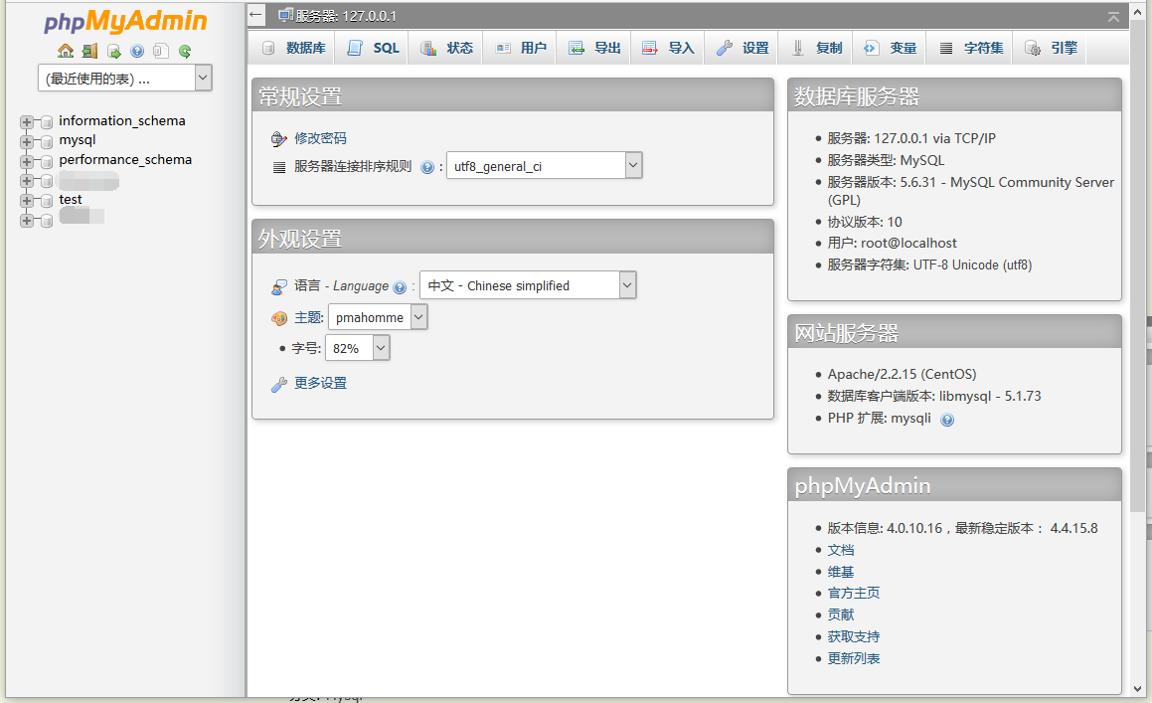Expand the information_schema database tree
The image size is (1152, 703).
pos(27,122)
